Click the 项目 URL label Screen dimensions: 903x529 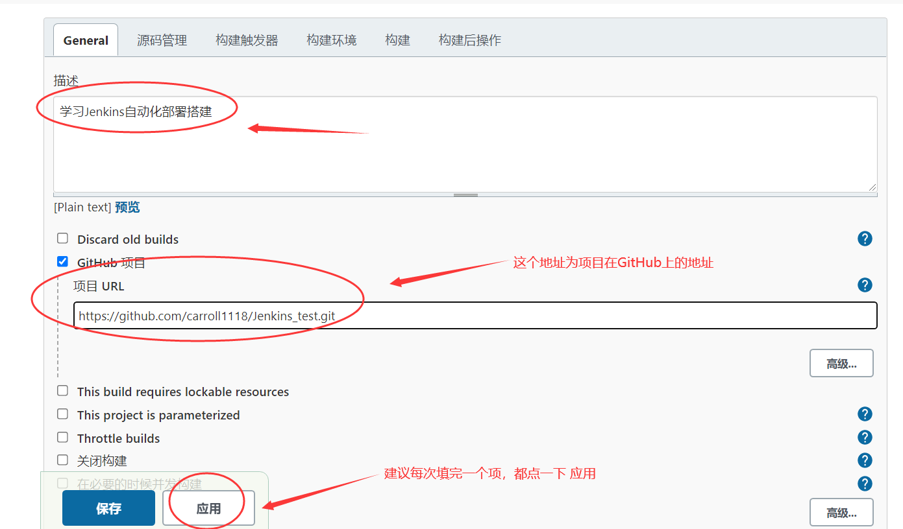(99, 286)
